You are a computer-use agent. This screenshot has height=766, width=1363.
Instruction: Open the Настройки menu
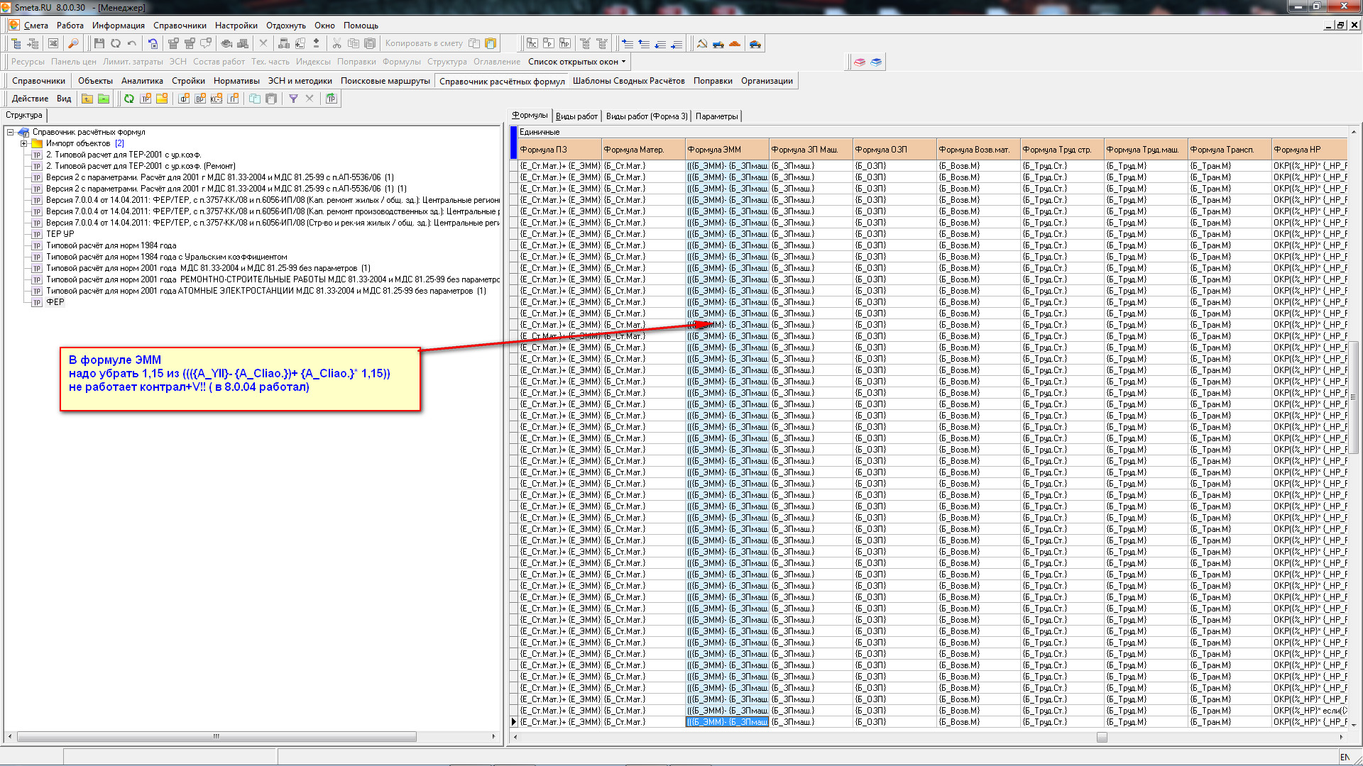(236, 25)
